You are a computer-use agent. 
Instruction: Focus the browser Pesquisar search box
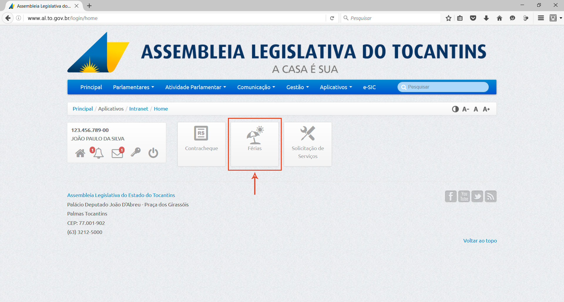coord(391,18)
